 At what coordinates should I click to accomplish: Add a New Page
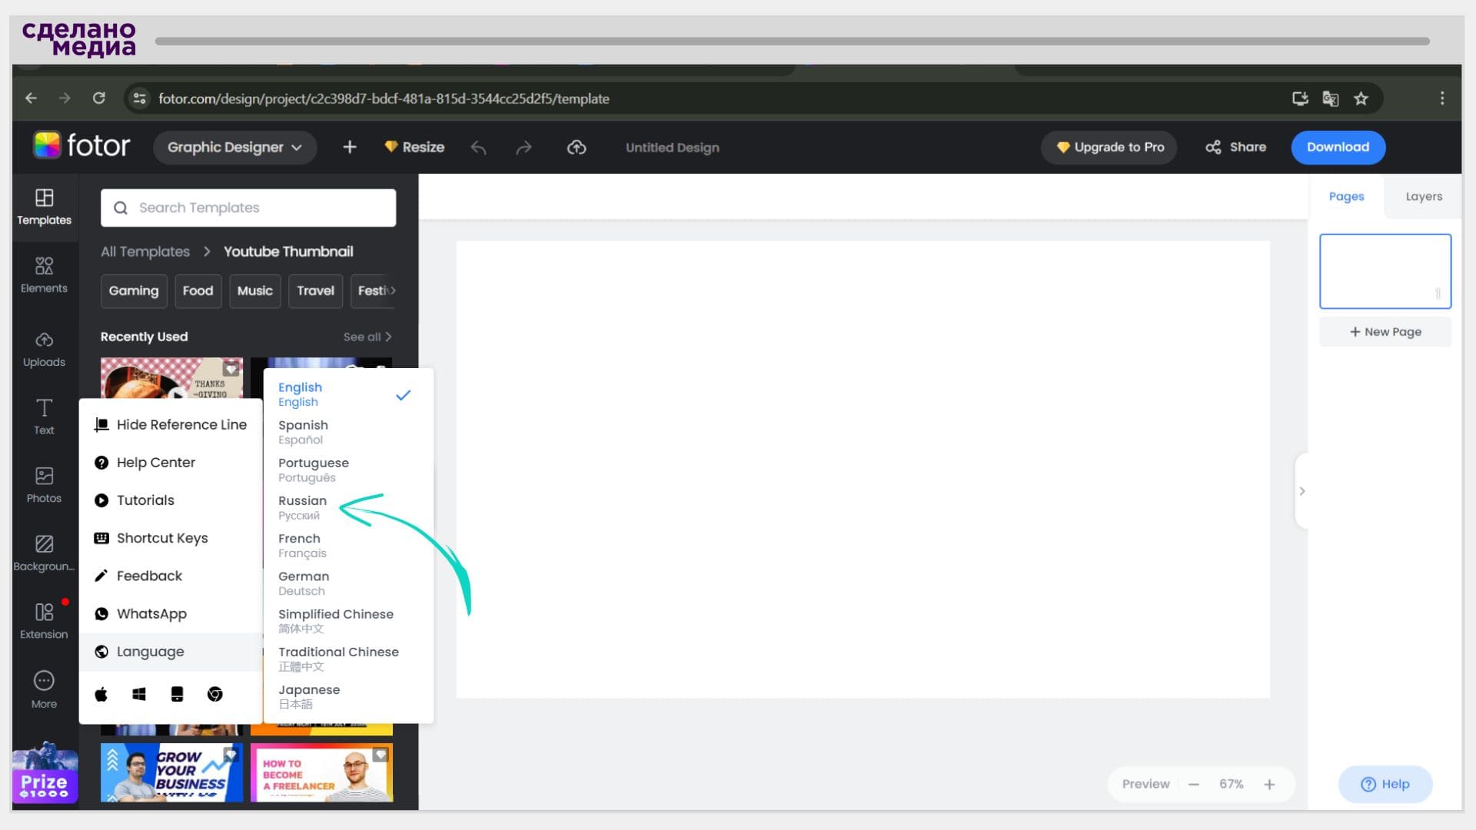coord(1385,332)
